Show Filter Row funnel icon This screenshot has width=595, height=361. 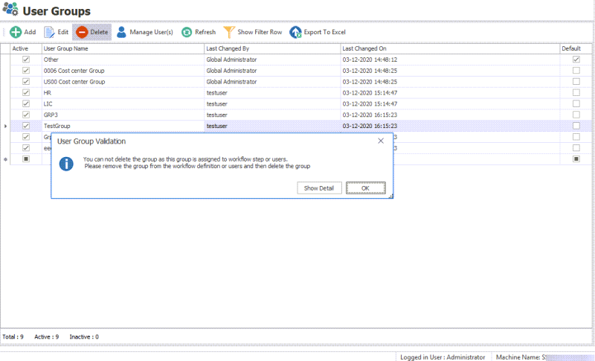pyautogui.click(x=228, y=32)
